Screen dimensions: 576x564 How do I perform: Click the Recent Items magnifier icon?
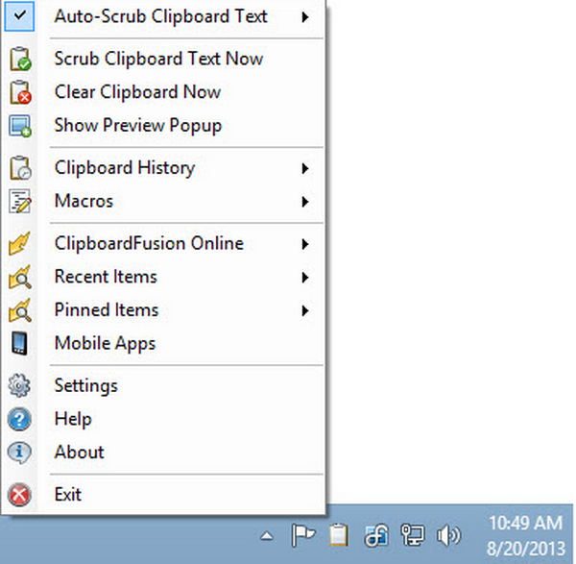[20, 277]
